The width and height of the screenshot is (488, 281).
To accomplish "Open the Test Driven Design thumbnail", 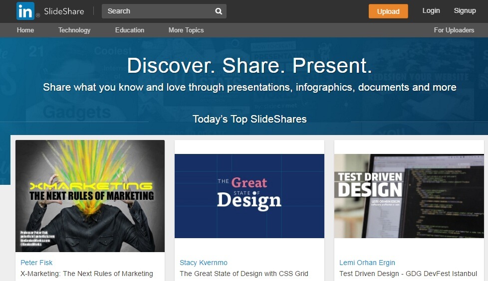I will 409,196.
